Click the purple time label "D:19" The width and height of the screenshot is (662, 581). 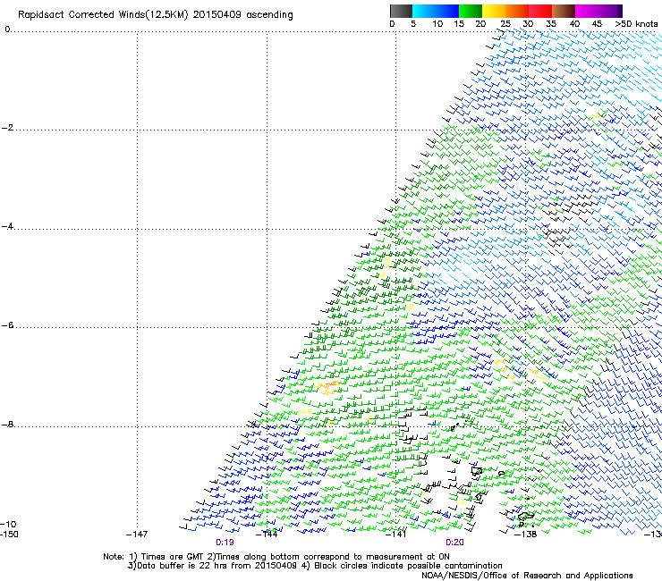pos(225,543)
